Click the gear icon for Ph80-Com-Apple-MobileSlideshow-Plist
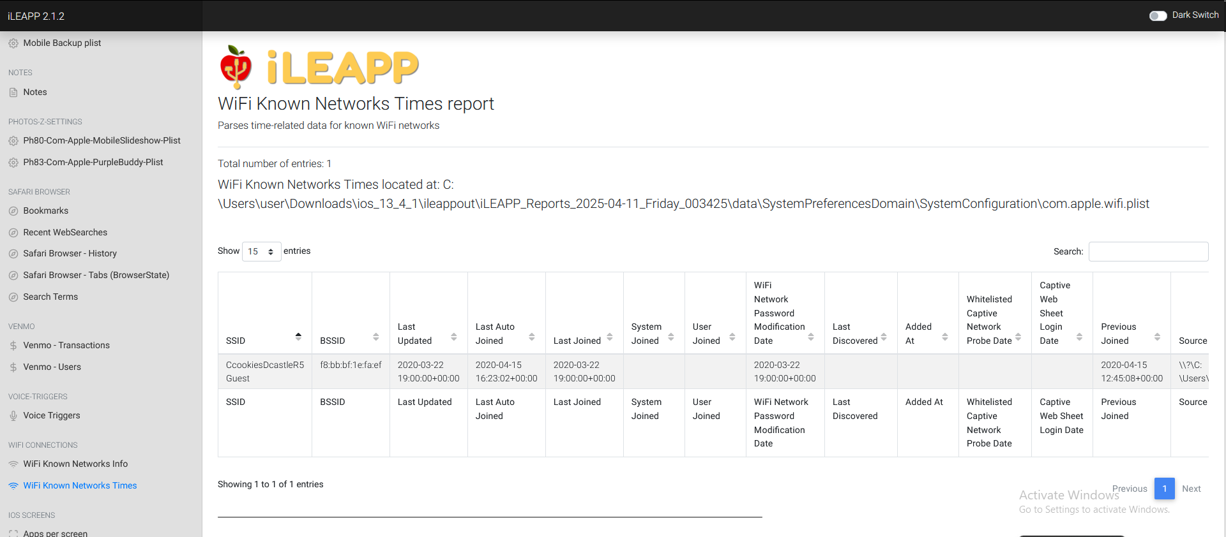The image size is (1226, 537). coord(13,141)
